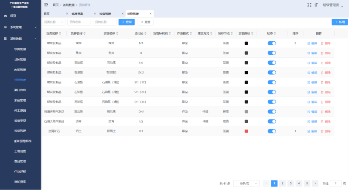
Task: Open the font size settings icon
Action: point(316,5)
